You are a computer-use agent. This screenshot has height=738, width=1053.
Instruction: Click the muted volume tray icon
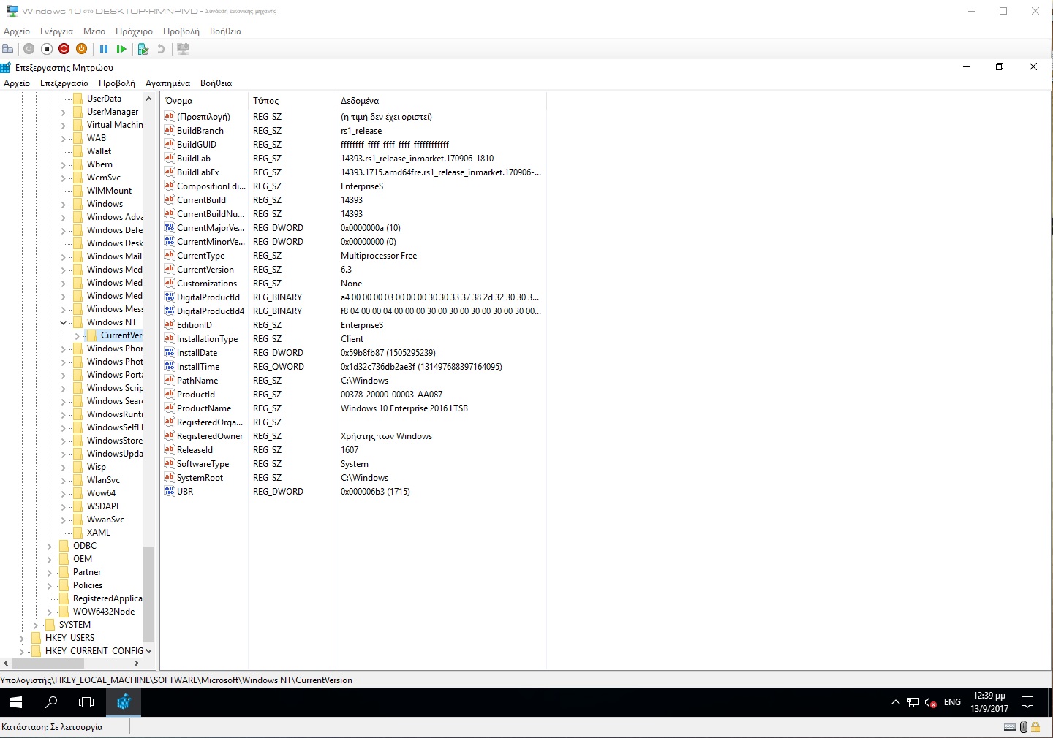click(931, 703)
